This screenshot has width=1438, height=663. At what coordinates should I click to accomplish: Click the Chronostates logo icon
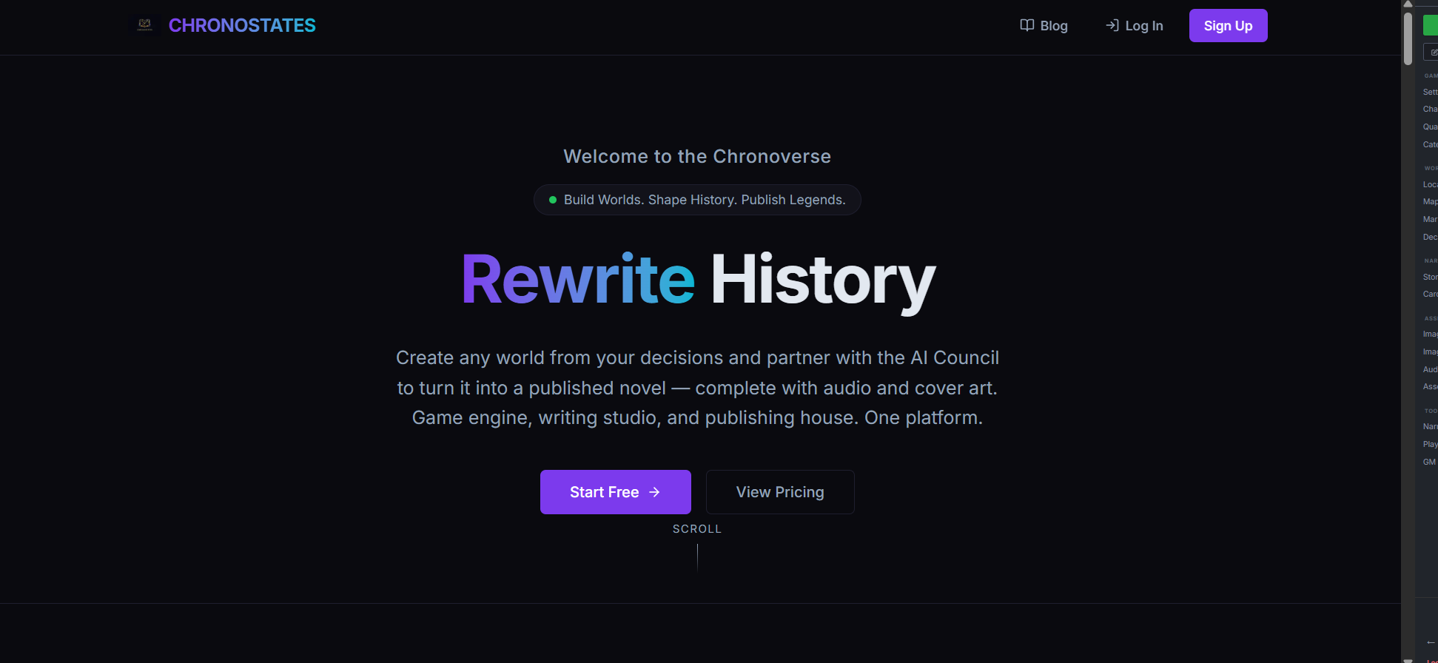click(145, 25)
